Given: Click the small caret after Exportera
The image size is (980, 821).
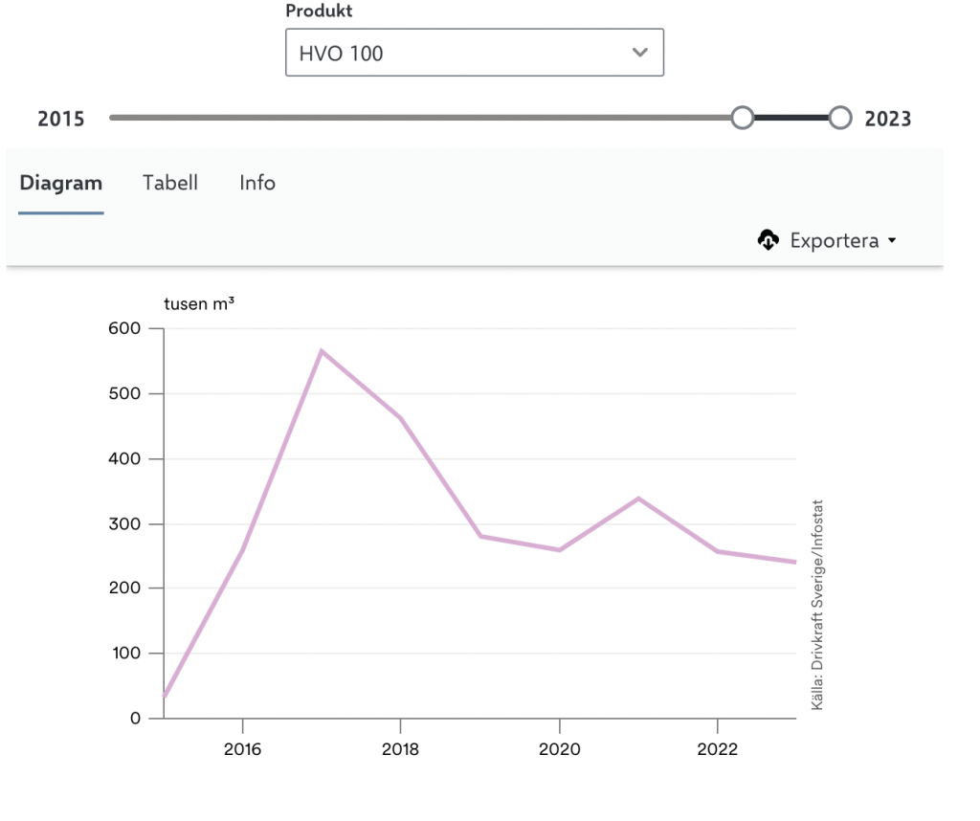Looking at the screenshot, I should [892, 240].
